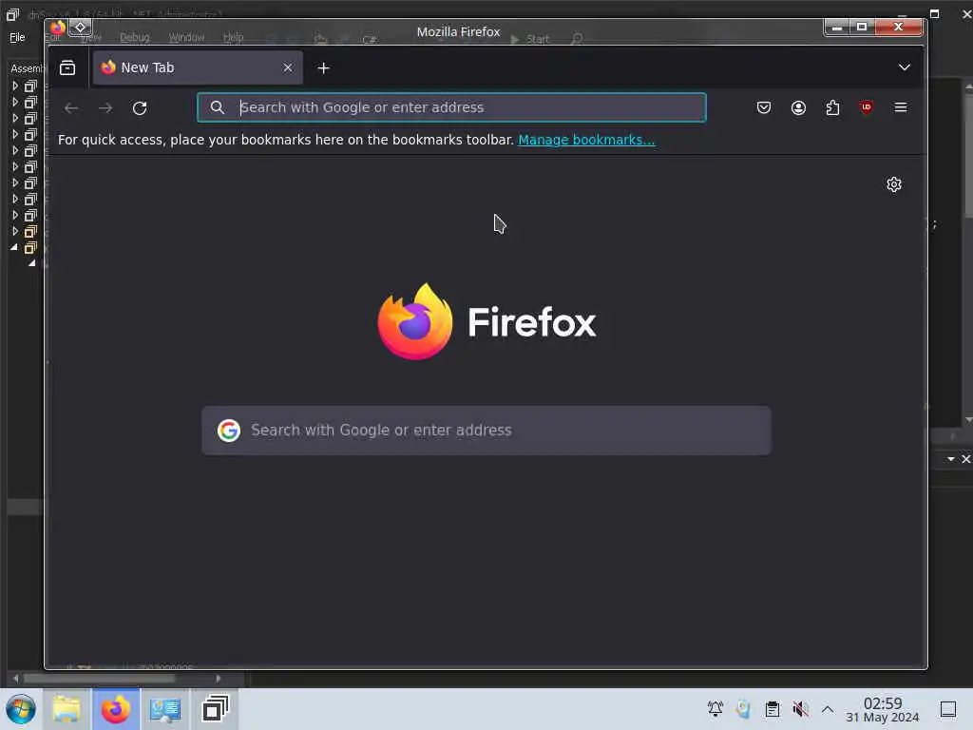Unmute the volume tray icon
973x730 pixels.
[x=800, y=709]
